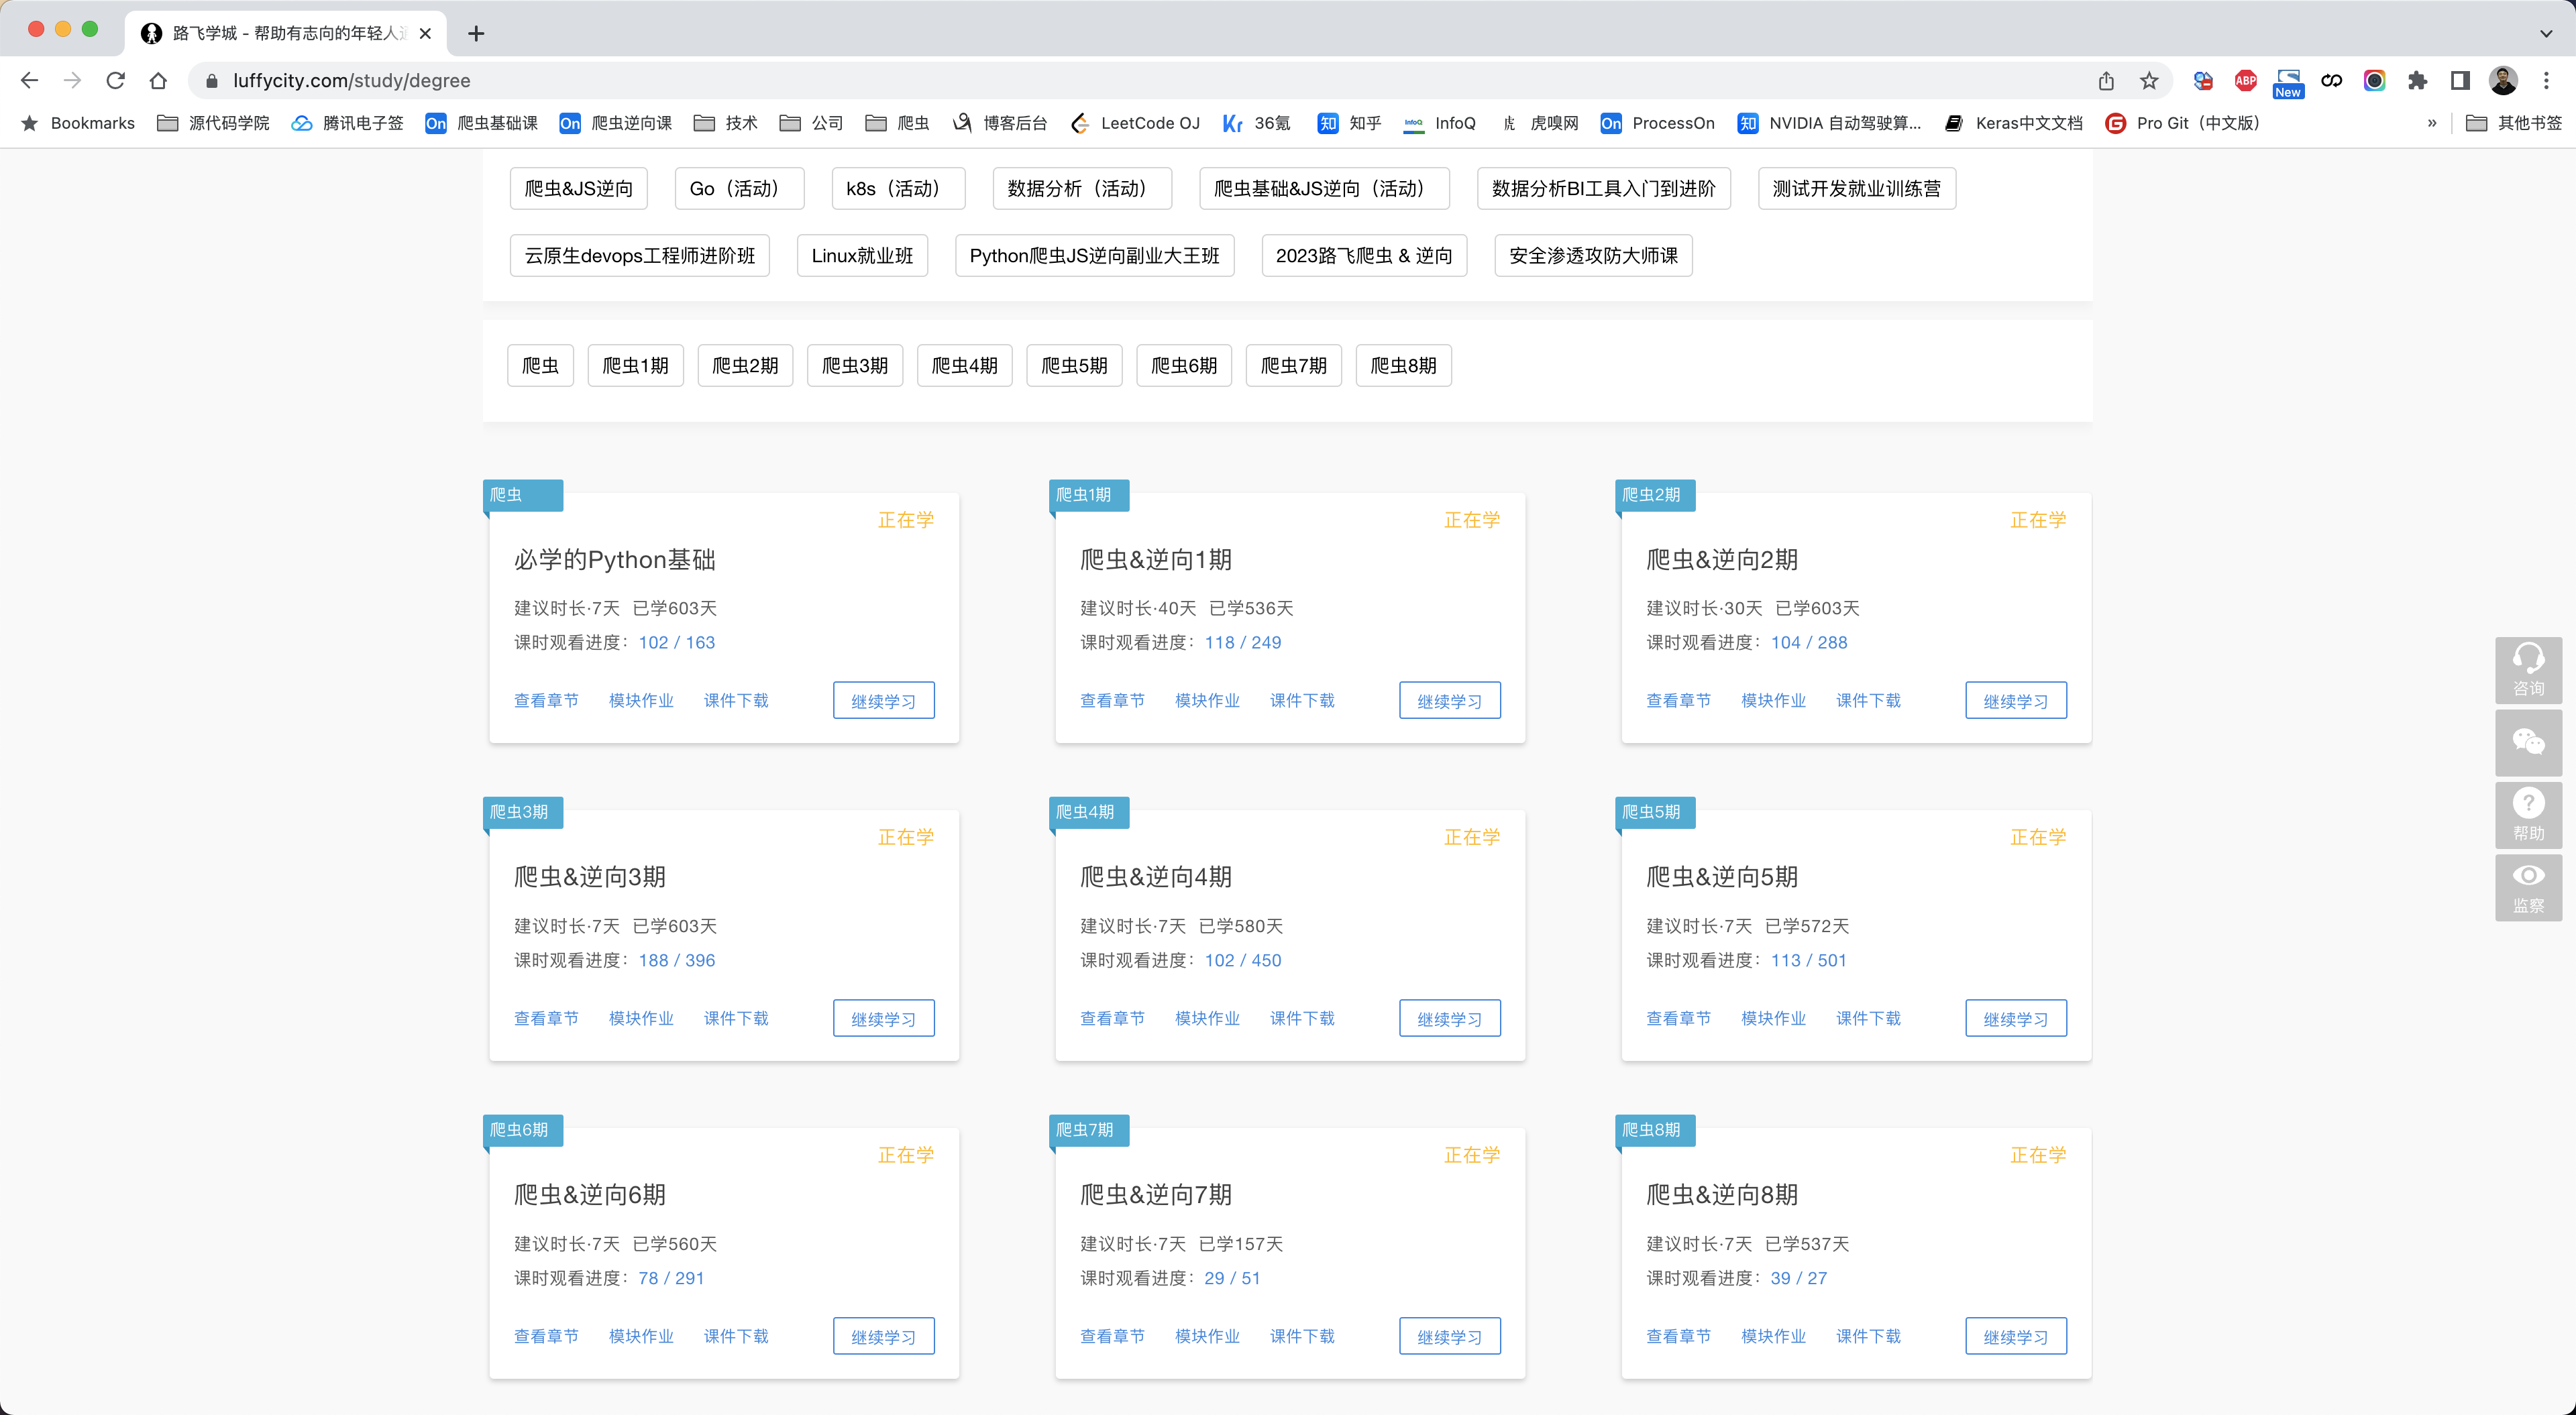Click the 测试开发就业训练营 category
The image size is (2576, 1415).
click(x=1856, y=188)
